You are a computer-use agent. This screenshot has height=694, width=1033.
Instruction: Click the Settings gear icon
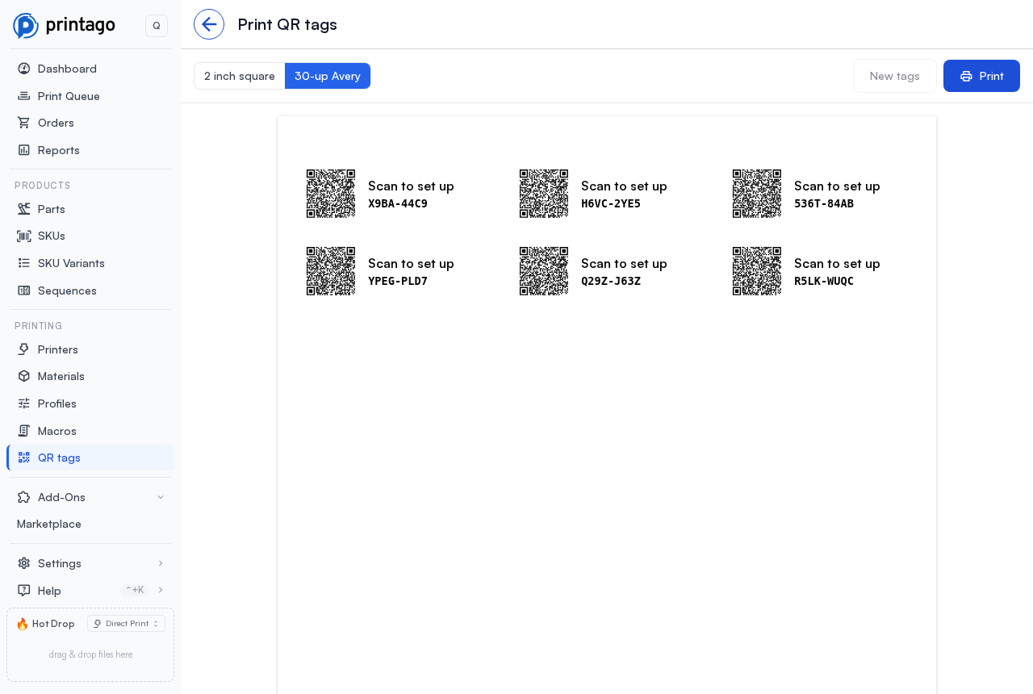tap(24, 563)
